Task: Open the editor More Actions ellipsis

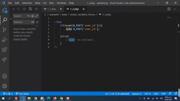Action: point(175,9)
